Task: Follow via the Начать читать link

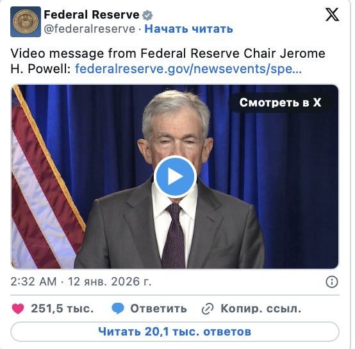Action: [x=188, y=29]
